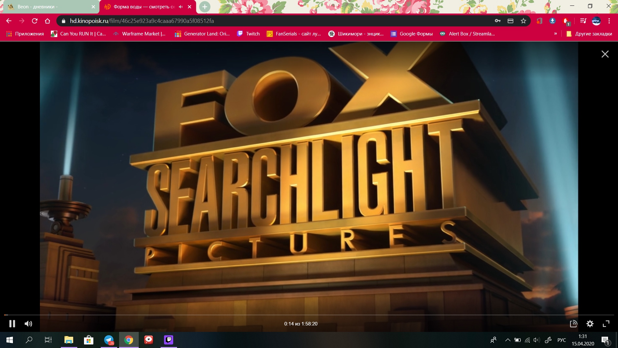Enter fullscreen mode in player

(x=606, y=324)
